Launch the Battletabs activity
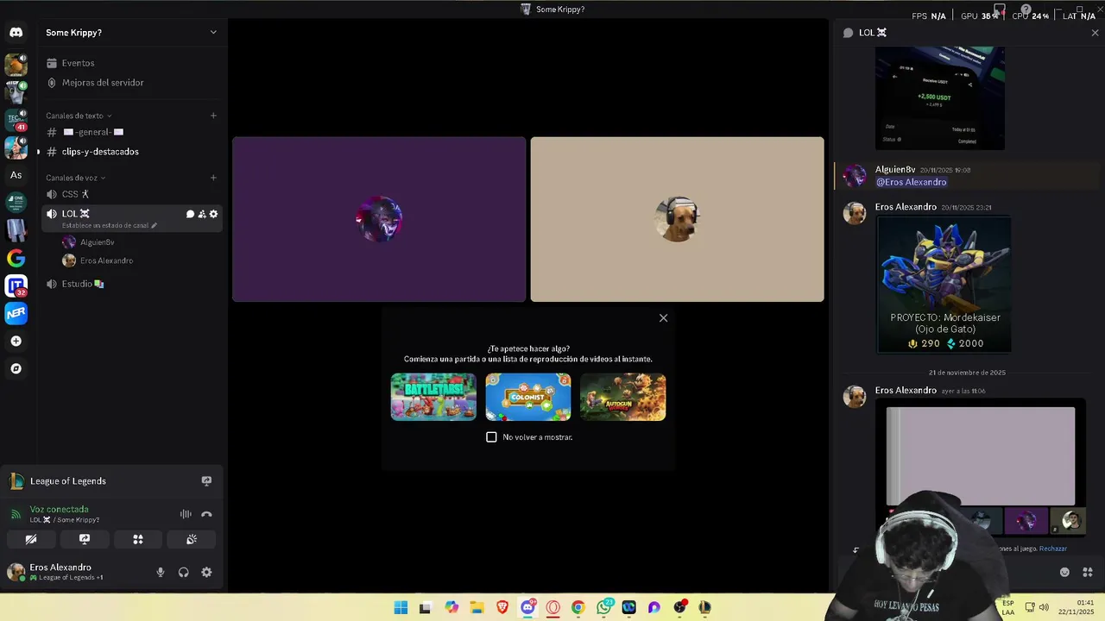Viewport: 1105px width, 621px height. click(433, 397)
